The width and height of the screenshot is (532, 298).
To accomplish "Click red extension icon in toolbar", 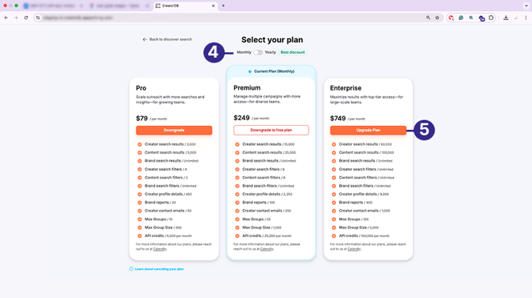I will (x=451, y=18).
